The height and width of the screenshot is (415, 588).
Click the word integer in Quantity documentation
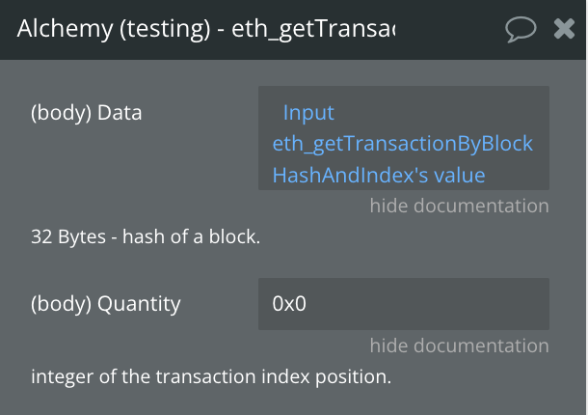tap(63, 376)
